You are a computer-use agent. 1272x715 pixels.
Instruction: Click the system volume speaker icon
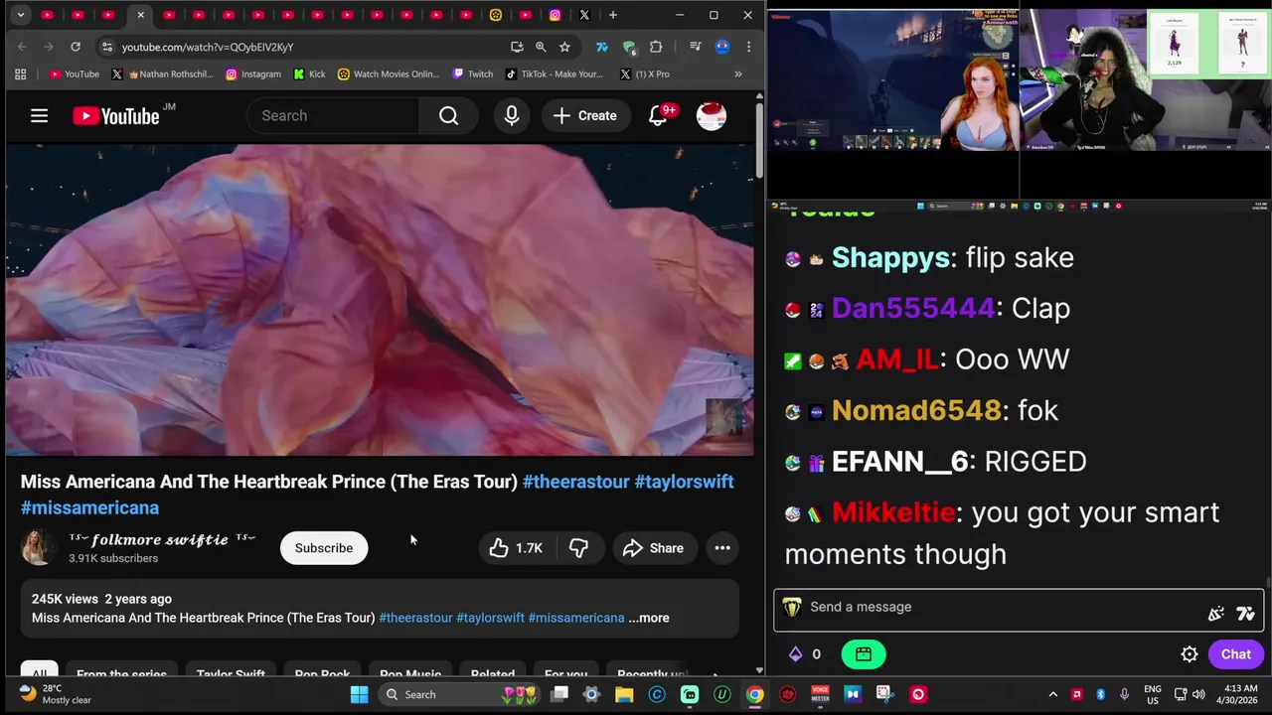[x=1198, y=694]
